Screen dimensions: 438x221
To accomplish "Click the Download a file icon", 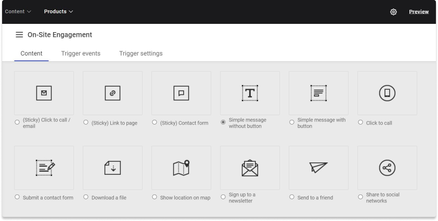I will 112,168.
